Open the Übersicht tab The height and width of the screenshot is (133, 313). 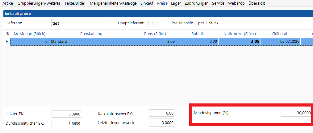[x=257, y=3]
